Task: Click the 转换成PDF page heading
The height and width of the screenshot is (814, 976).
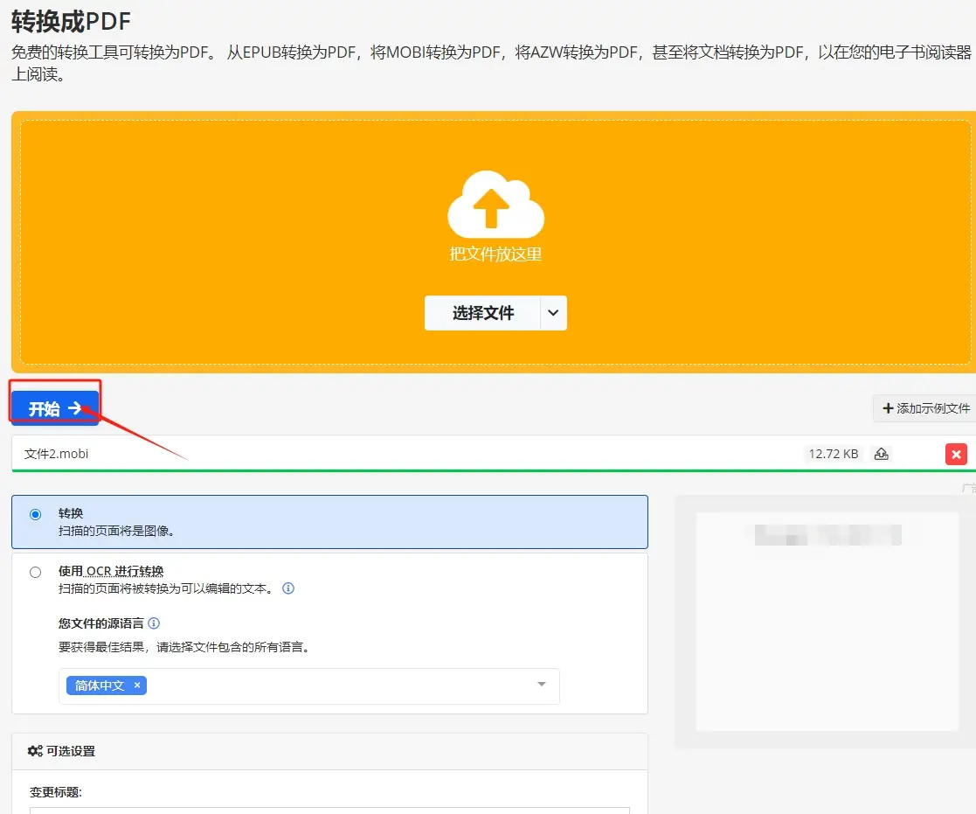Action: pos(71,21)
